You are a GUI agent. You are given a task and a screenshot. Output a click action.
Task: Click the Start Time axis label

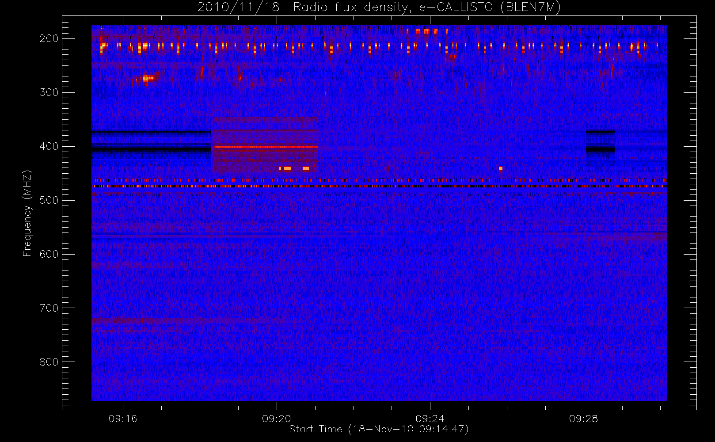point(379,429)
